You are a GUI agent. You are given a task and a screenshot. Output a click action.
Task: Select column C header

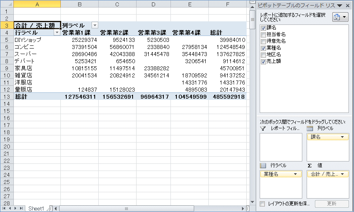click(x=117, y=4)
